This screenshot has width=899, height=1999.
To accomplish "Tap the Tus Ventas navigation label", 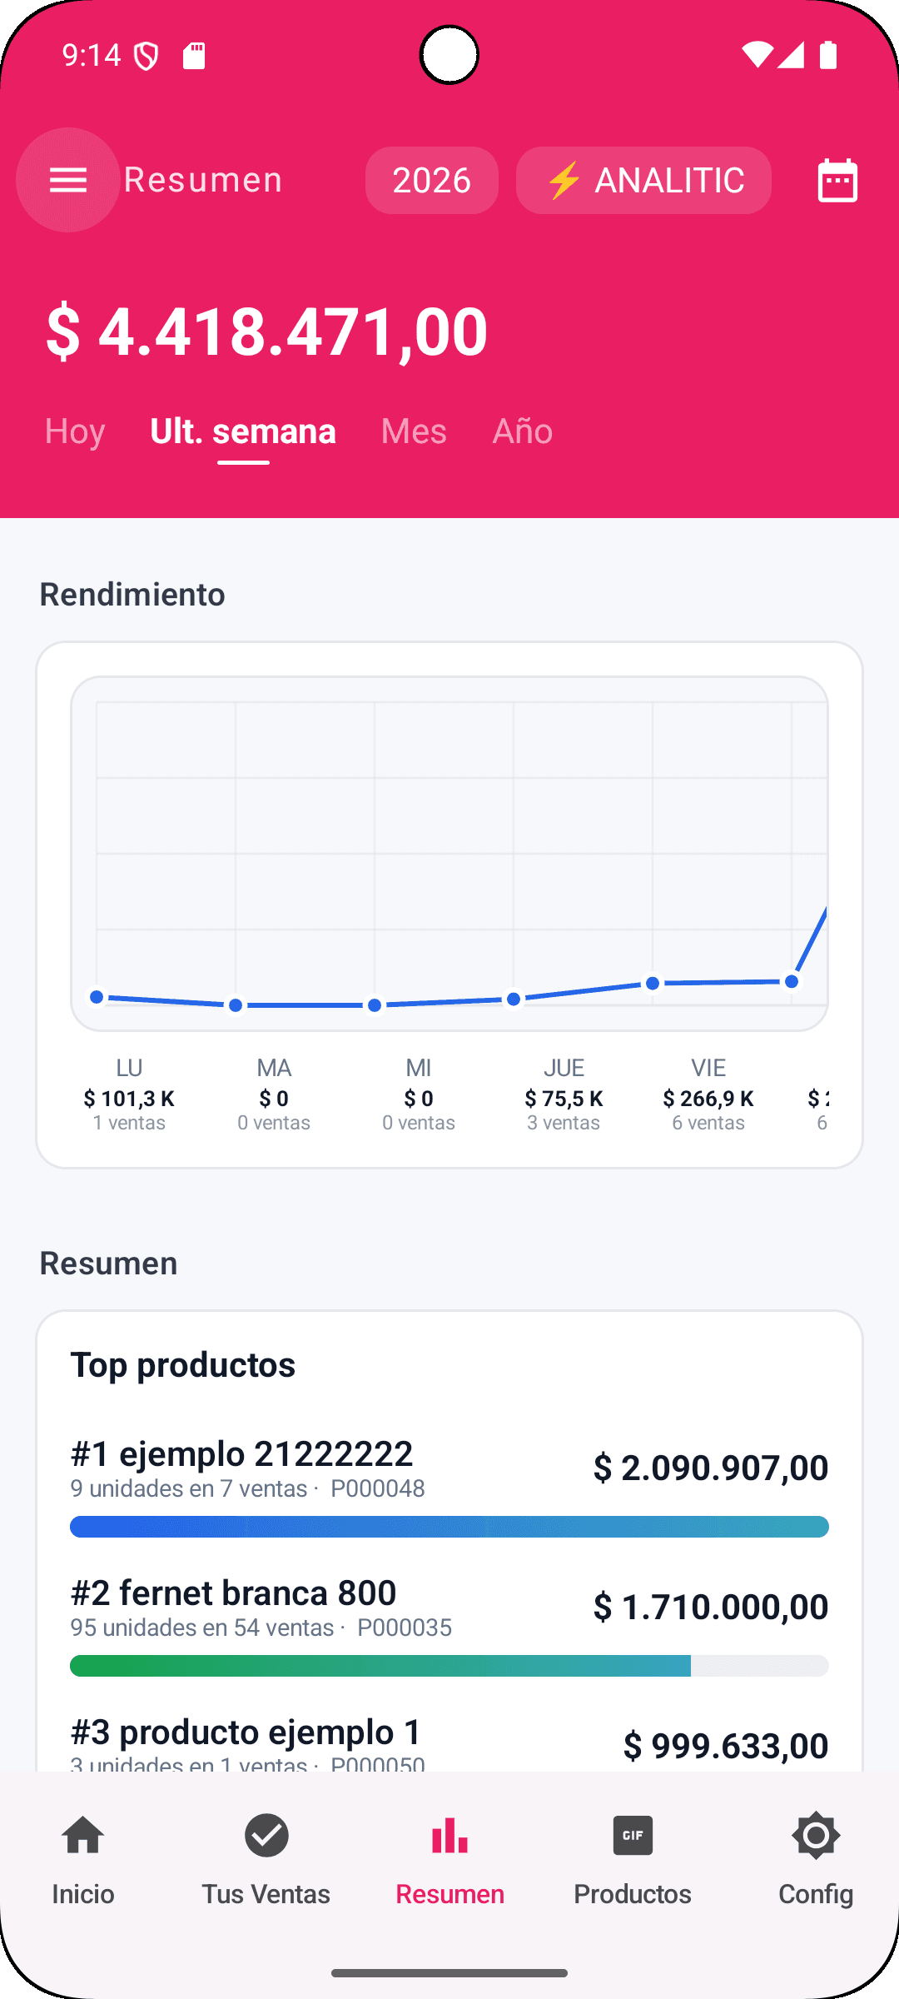I will click(266, 1894).
